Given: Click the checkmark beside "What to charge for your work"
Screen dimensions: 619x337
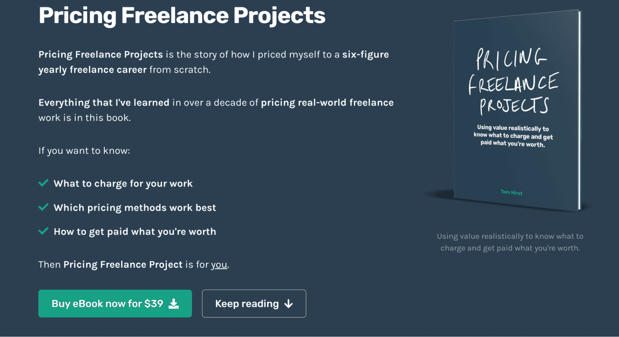Looking at the screenshot, I should point(43,183).
